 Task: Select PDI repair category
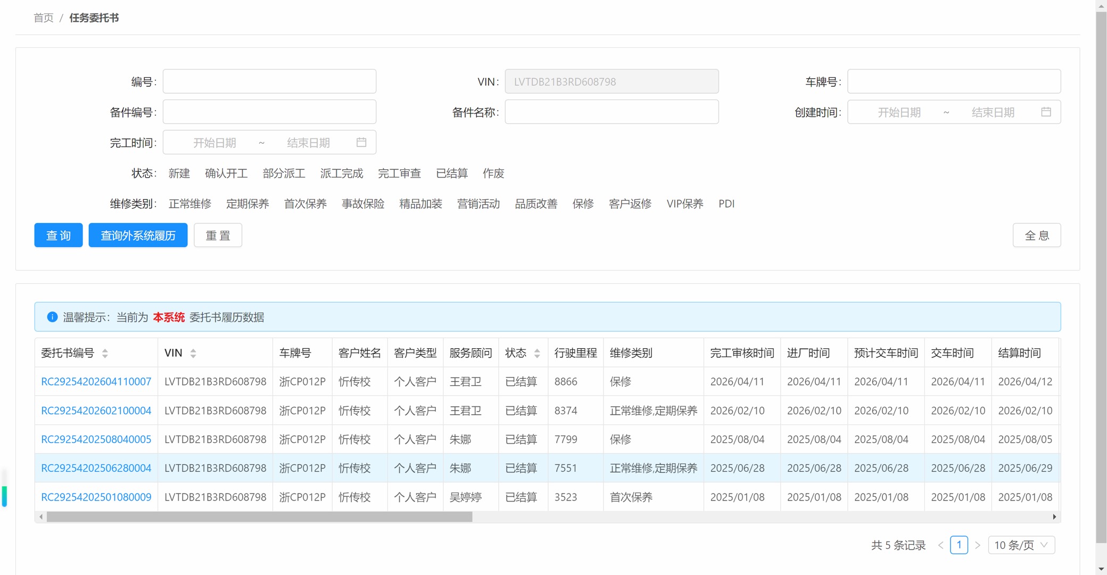tap(726, 203)
